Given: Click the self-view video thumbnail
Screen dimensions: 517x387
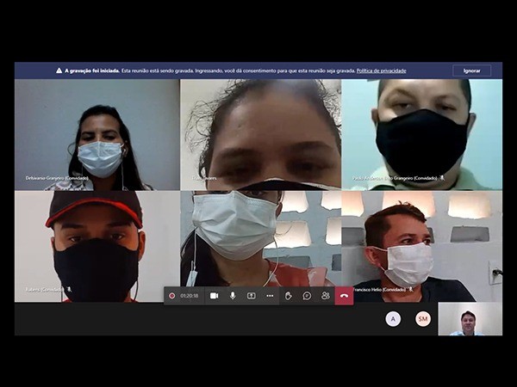Looking at the screenshot, I should (469, 319).
